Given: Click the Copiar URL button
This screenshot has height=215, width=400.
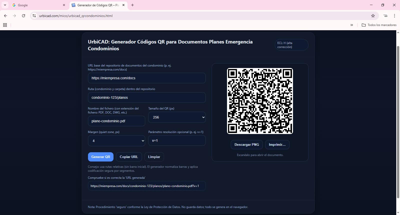Looking at the screenshot, I should coord(129,157).
